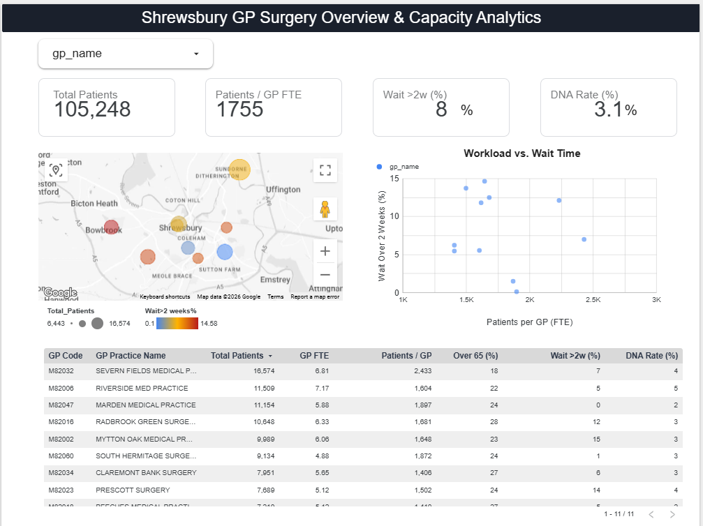703x526 pixels.
Task: Toggle gp_name series in chart legend
Action: click(x=399, y=167)
